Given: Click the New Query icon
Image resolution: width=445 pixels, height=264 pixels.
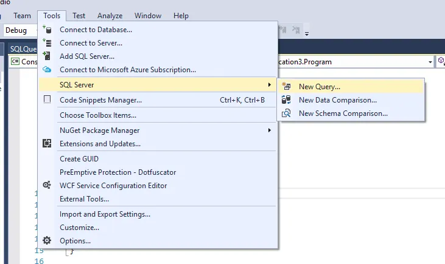Looking at the screenshot, I should tap(287, 87).
